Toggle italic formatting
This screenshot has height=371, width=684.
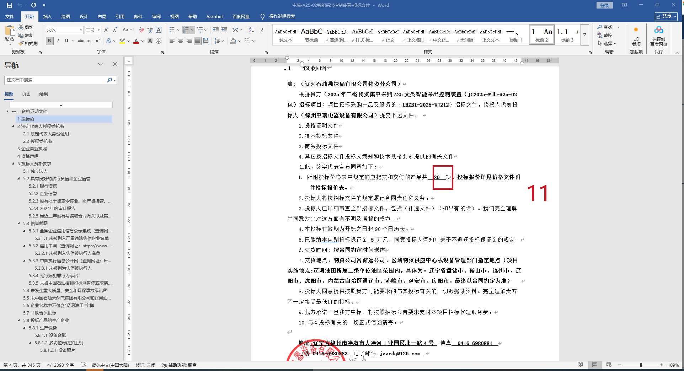[58, 41]
